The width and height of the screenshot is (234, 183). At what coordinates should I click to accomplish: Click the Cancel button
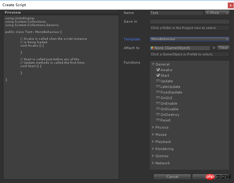click(x=172, y=177)
